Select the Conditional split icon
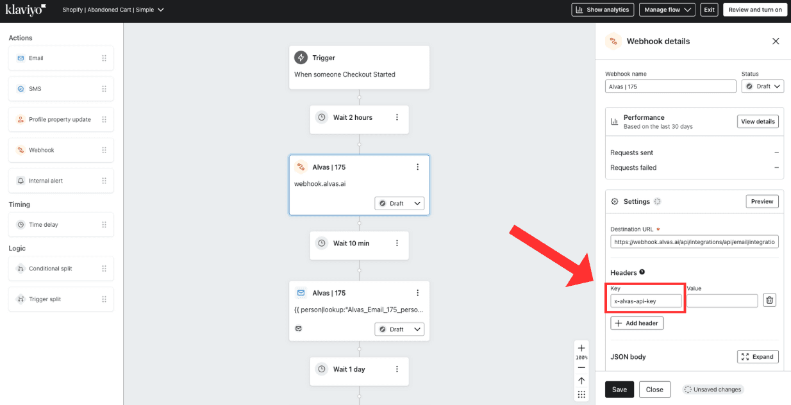This screenshot has height=405, width=791. [21, 269]
